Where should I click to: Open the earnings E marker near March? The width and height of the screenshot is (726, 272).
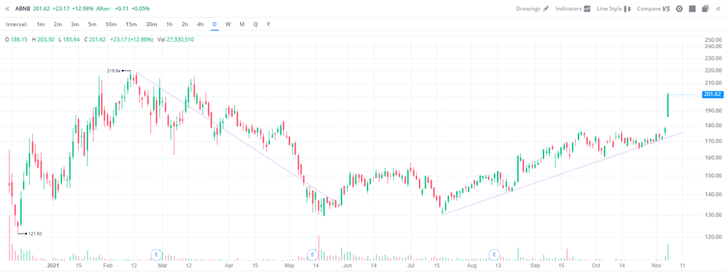156,254
